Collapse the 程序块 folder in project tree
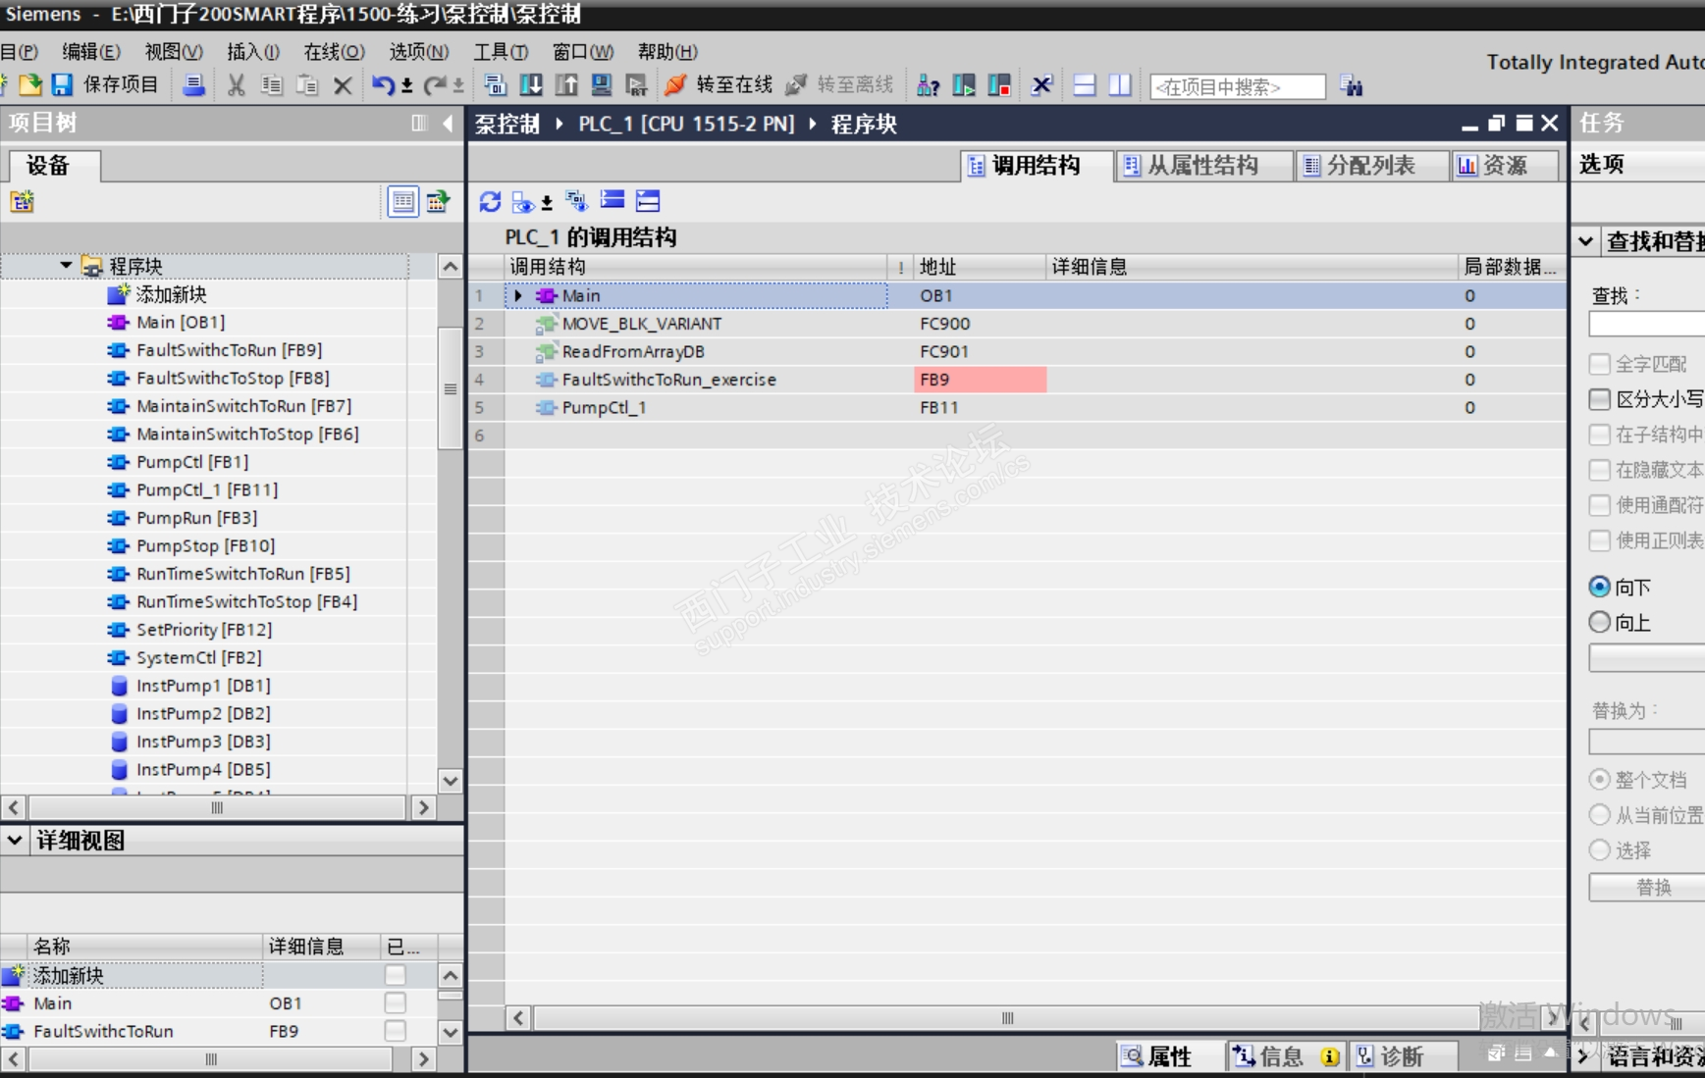 (x=66, y=266)
